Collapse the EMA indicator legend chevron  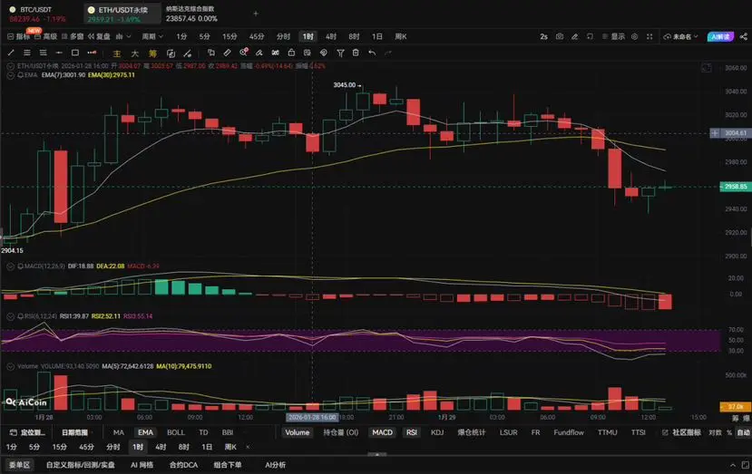click(10, 75)
